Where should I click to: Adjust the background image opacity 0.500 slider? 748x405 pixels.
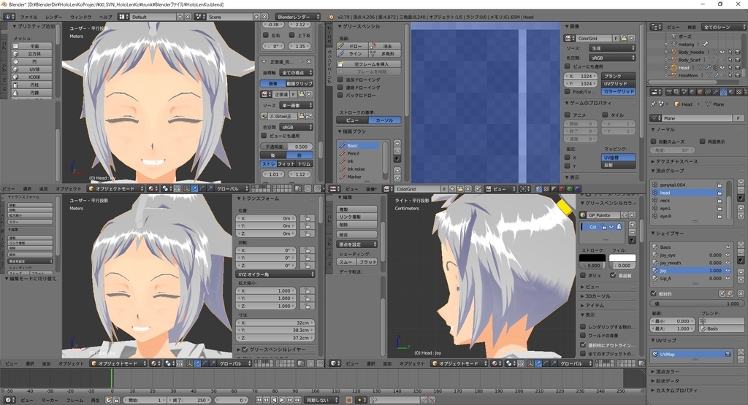[x=286, y=147]
